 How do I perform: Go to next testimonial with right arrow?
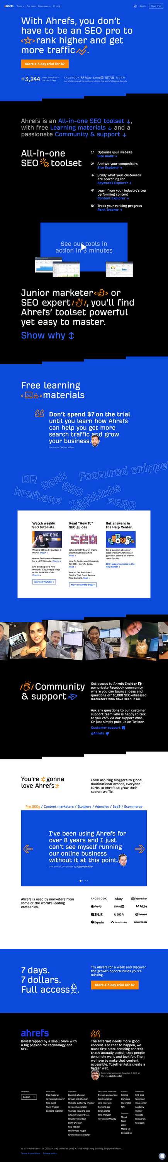coord(140,849)
